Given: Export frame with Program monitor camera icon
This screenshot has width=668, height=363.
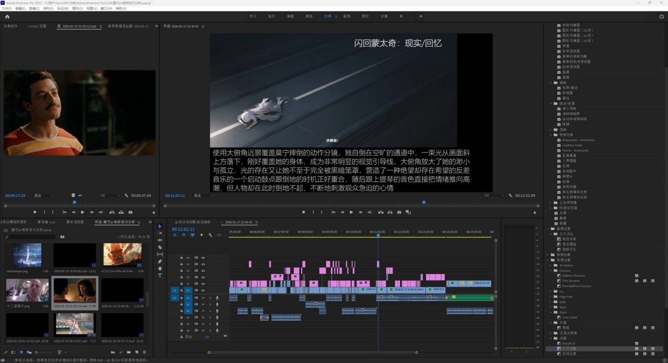Looking at the screenshot, I should click(x=399, y=212).
